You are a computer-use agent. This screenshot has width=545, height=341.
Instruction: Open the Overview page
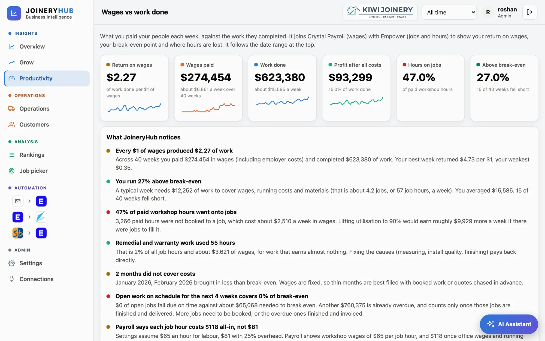click(47, 47)
